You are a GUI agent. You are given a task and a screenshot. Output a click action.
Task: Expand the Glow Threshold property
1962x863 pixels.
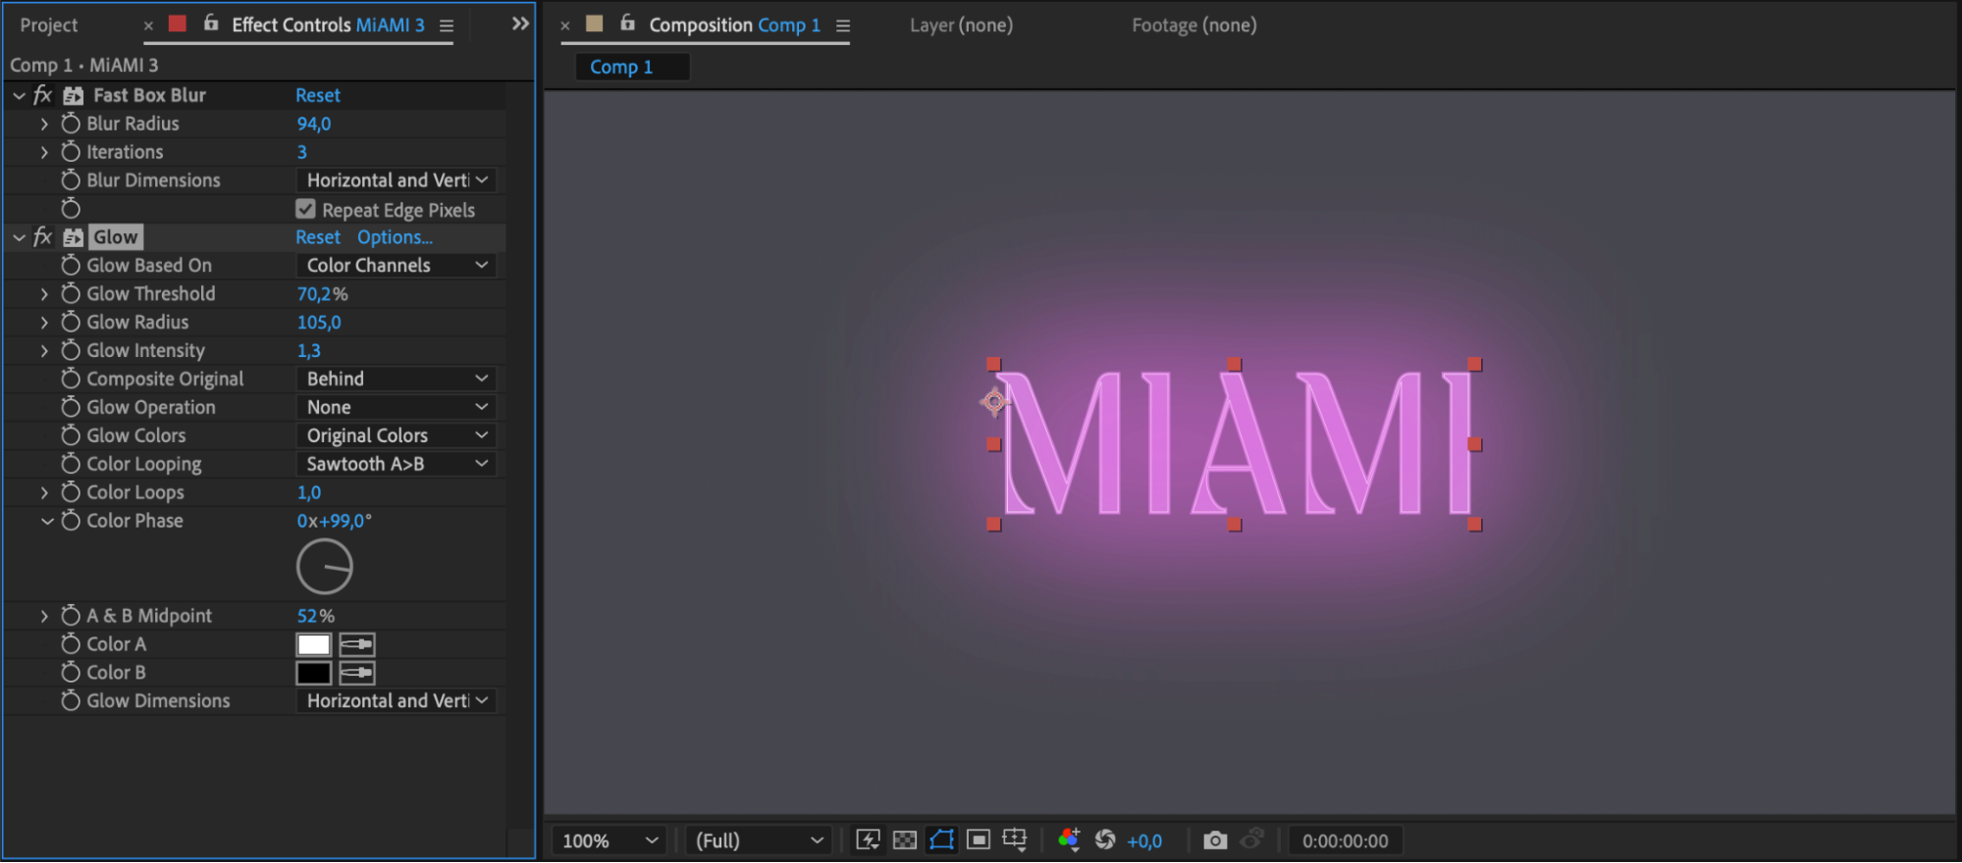(x=44, y=294)
